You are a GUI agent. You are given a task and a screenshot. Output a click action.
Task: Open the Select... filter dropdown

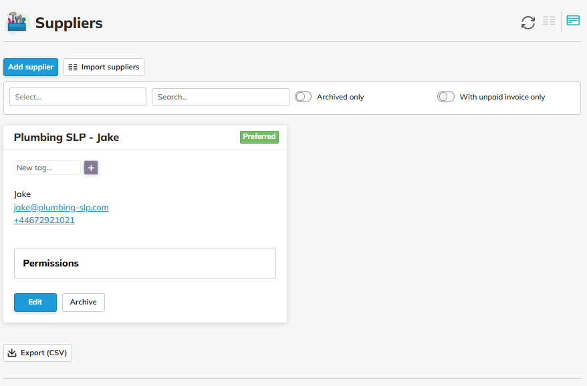[x=78, y=97]
